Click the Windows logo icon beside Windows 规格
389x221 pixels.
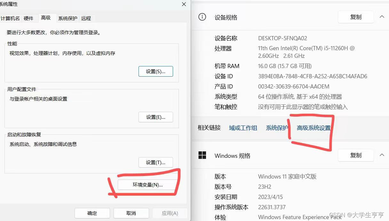pos(202,156)
